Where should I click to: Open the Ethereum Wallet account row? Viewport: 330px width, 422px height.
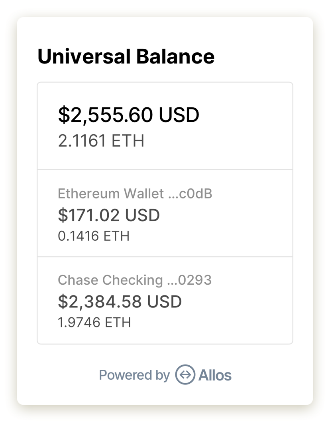165,213
